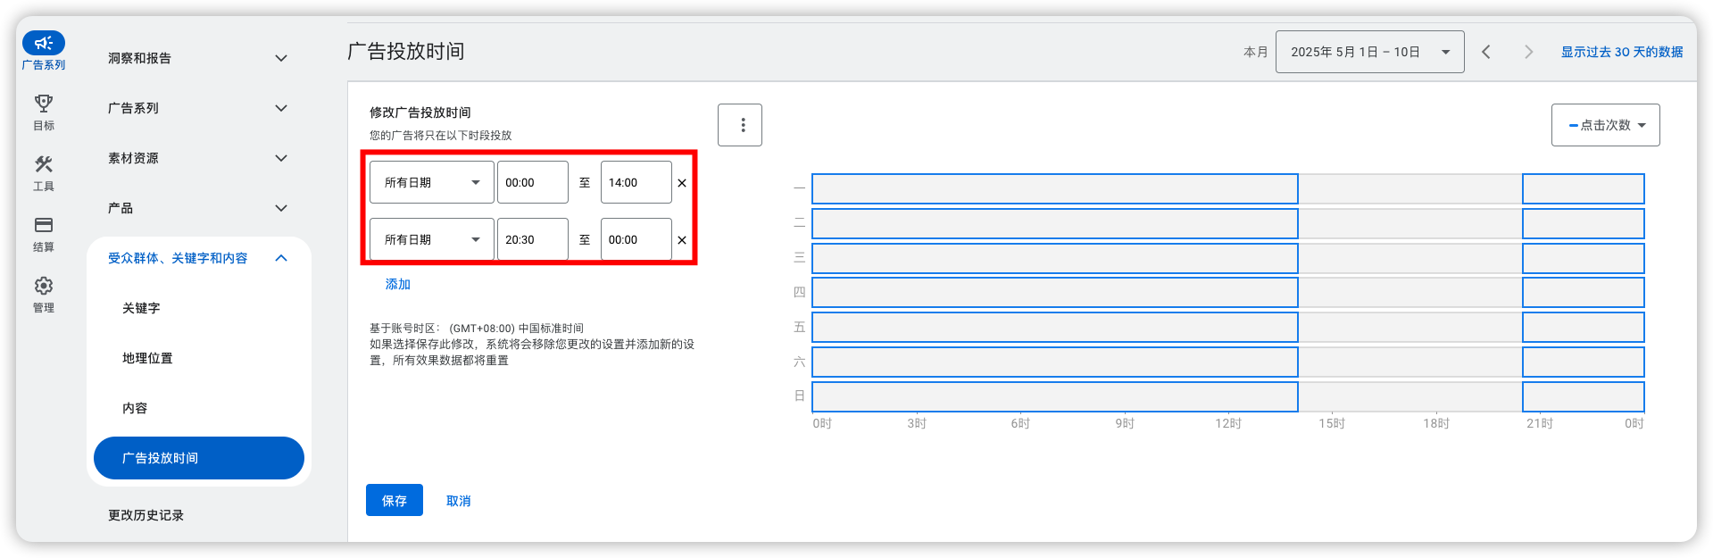Click Monday's 0–14时 schedule bar in chart
Viewport: 1713px width, 558px height.
point(1053,189)
